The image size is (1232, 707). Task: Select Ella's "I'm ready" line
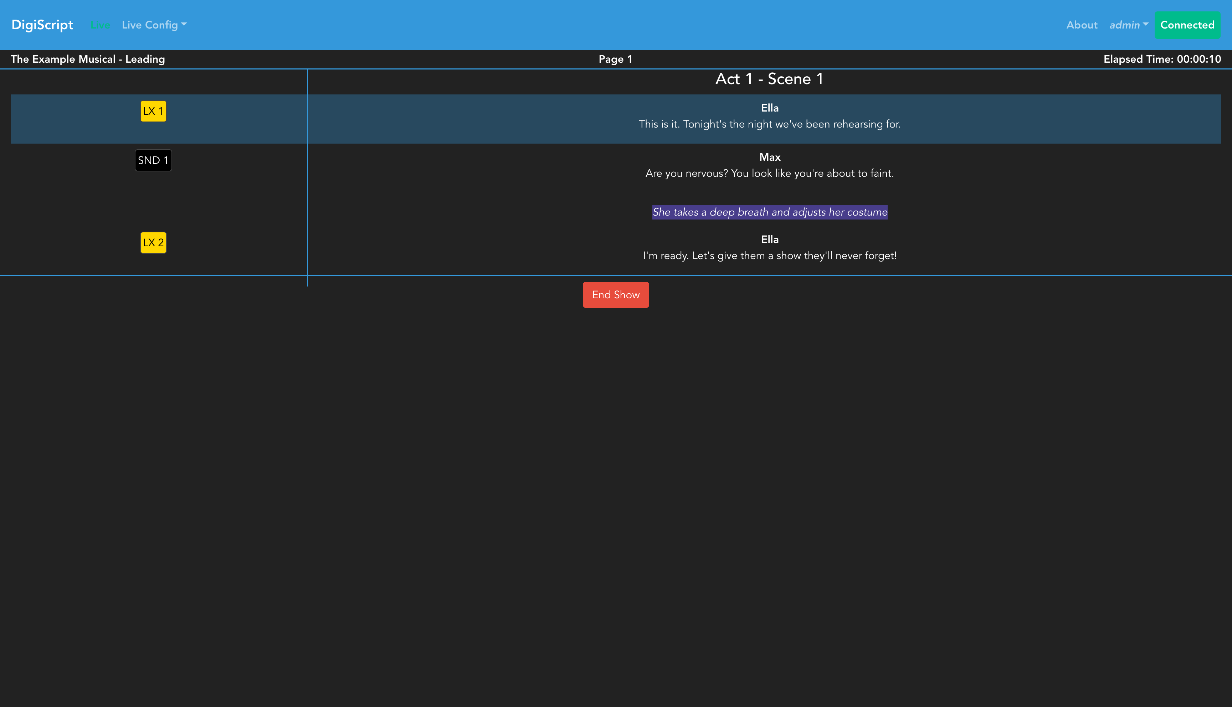click(769, 256)
